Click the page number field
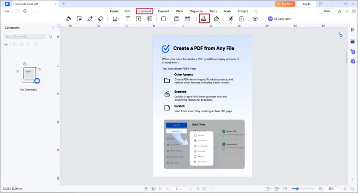358x193 pixels. pos(179,189)
